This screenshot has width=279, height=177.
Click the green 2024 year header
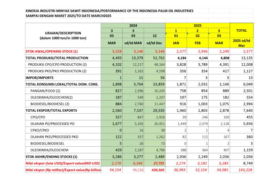[133, 25]
